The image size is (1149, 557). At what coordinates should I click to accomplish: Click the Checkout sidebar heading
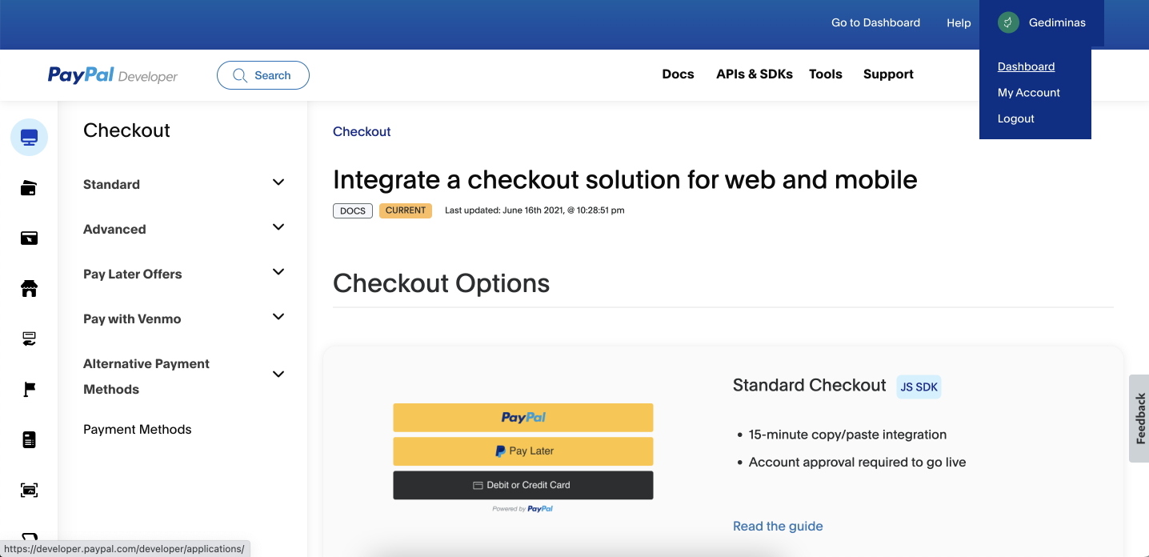pyautogui.click(x=126, y=130)
